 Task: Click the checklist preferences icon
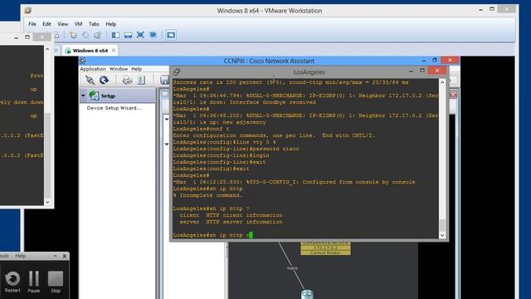(x=141, y=80)
